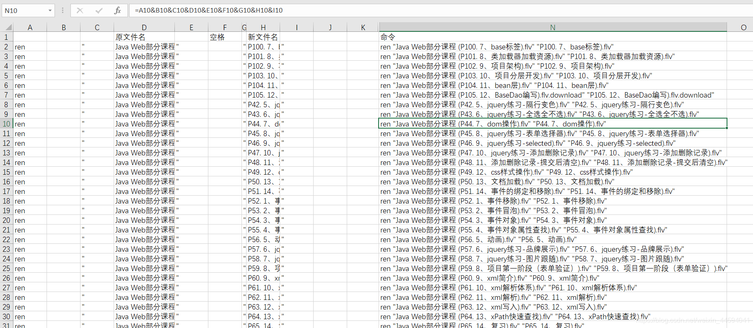Click the Cancel (X) formula bar icon
Screen dimensions: 753x328
point(80,10)
